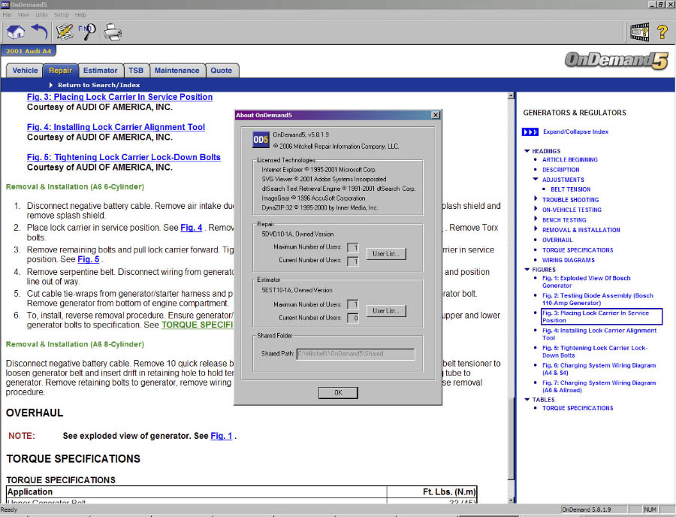Click the blue Back arrow icon

pos(40,32)
